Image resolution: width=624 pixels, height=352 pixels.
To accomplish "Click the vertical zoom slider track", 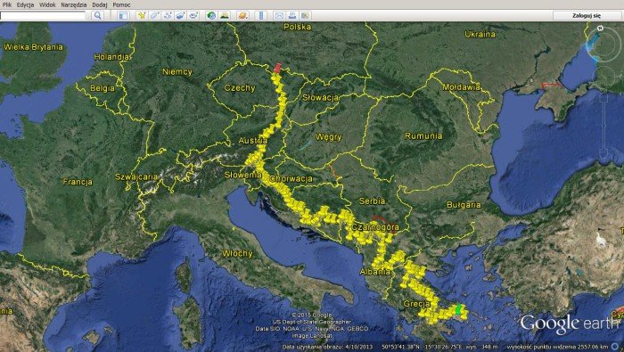I will point(604,127).
